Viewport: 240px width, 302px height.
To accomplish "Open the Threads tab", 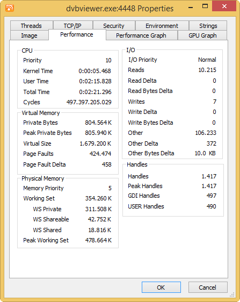I will [31, 26].
